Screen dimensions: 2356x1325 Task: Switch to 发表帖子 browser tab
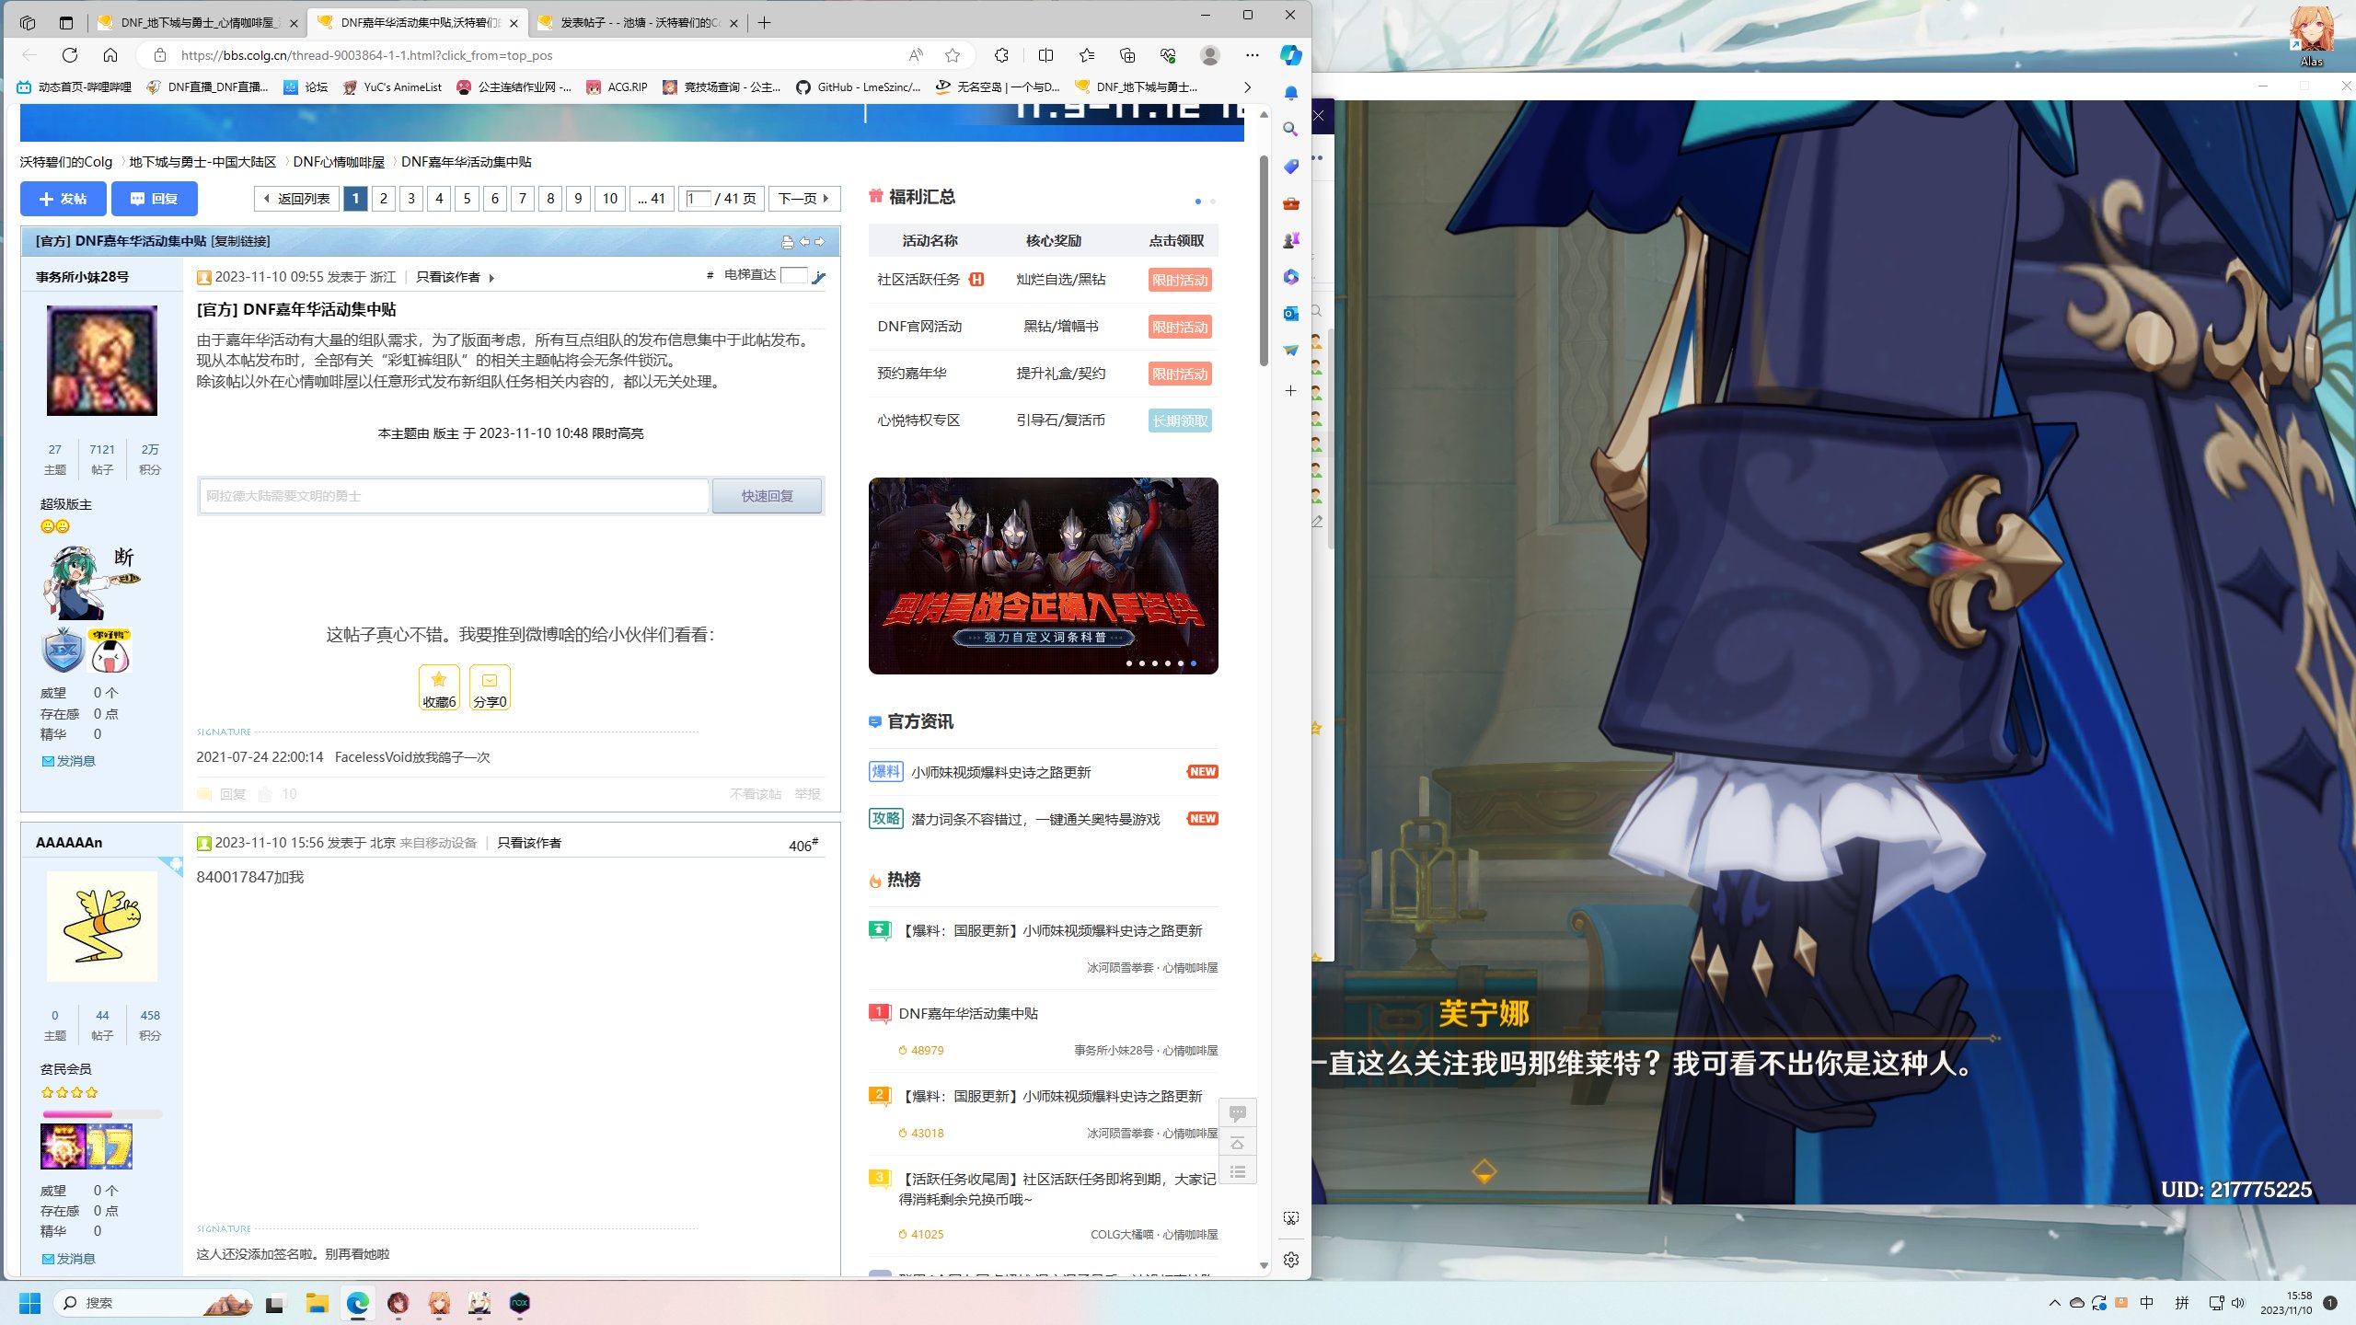640,23
